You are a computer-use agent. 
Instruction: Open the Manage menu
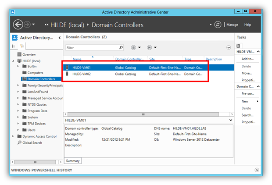pyautogui.click(x=232, y=25)
